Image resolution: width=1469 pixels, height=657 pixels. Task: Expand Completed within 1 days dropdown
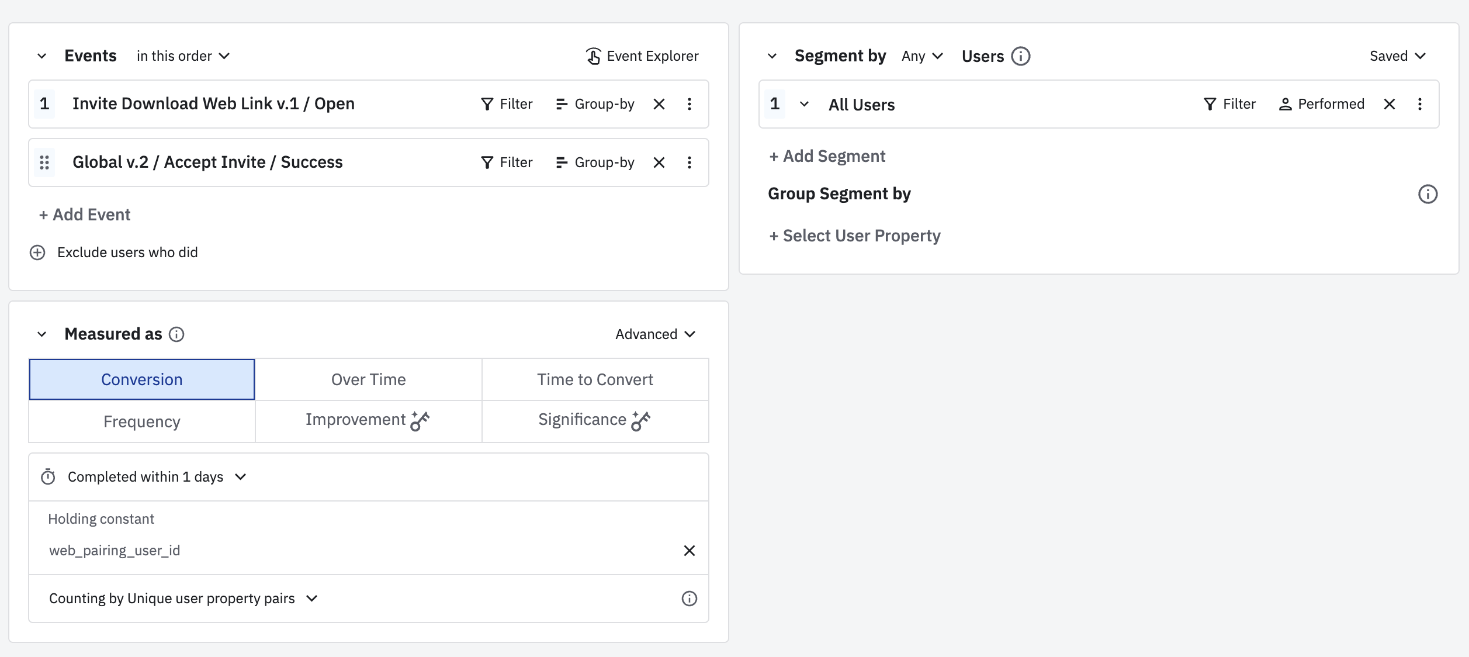point(157,477)
